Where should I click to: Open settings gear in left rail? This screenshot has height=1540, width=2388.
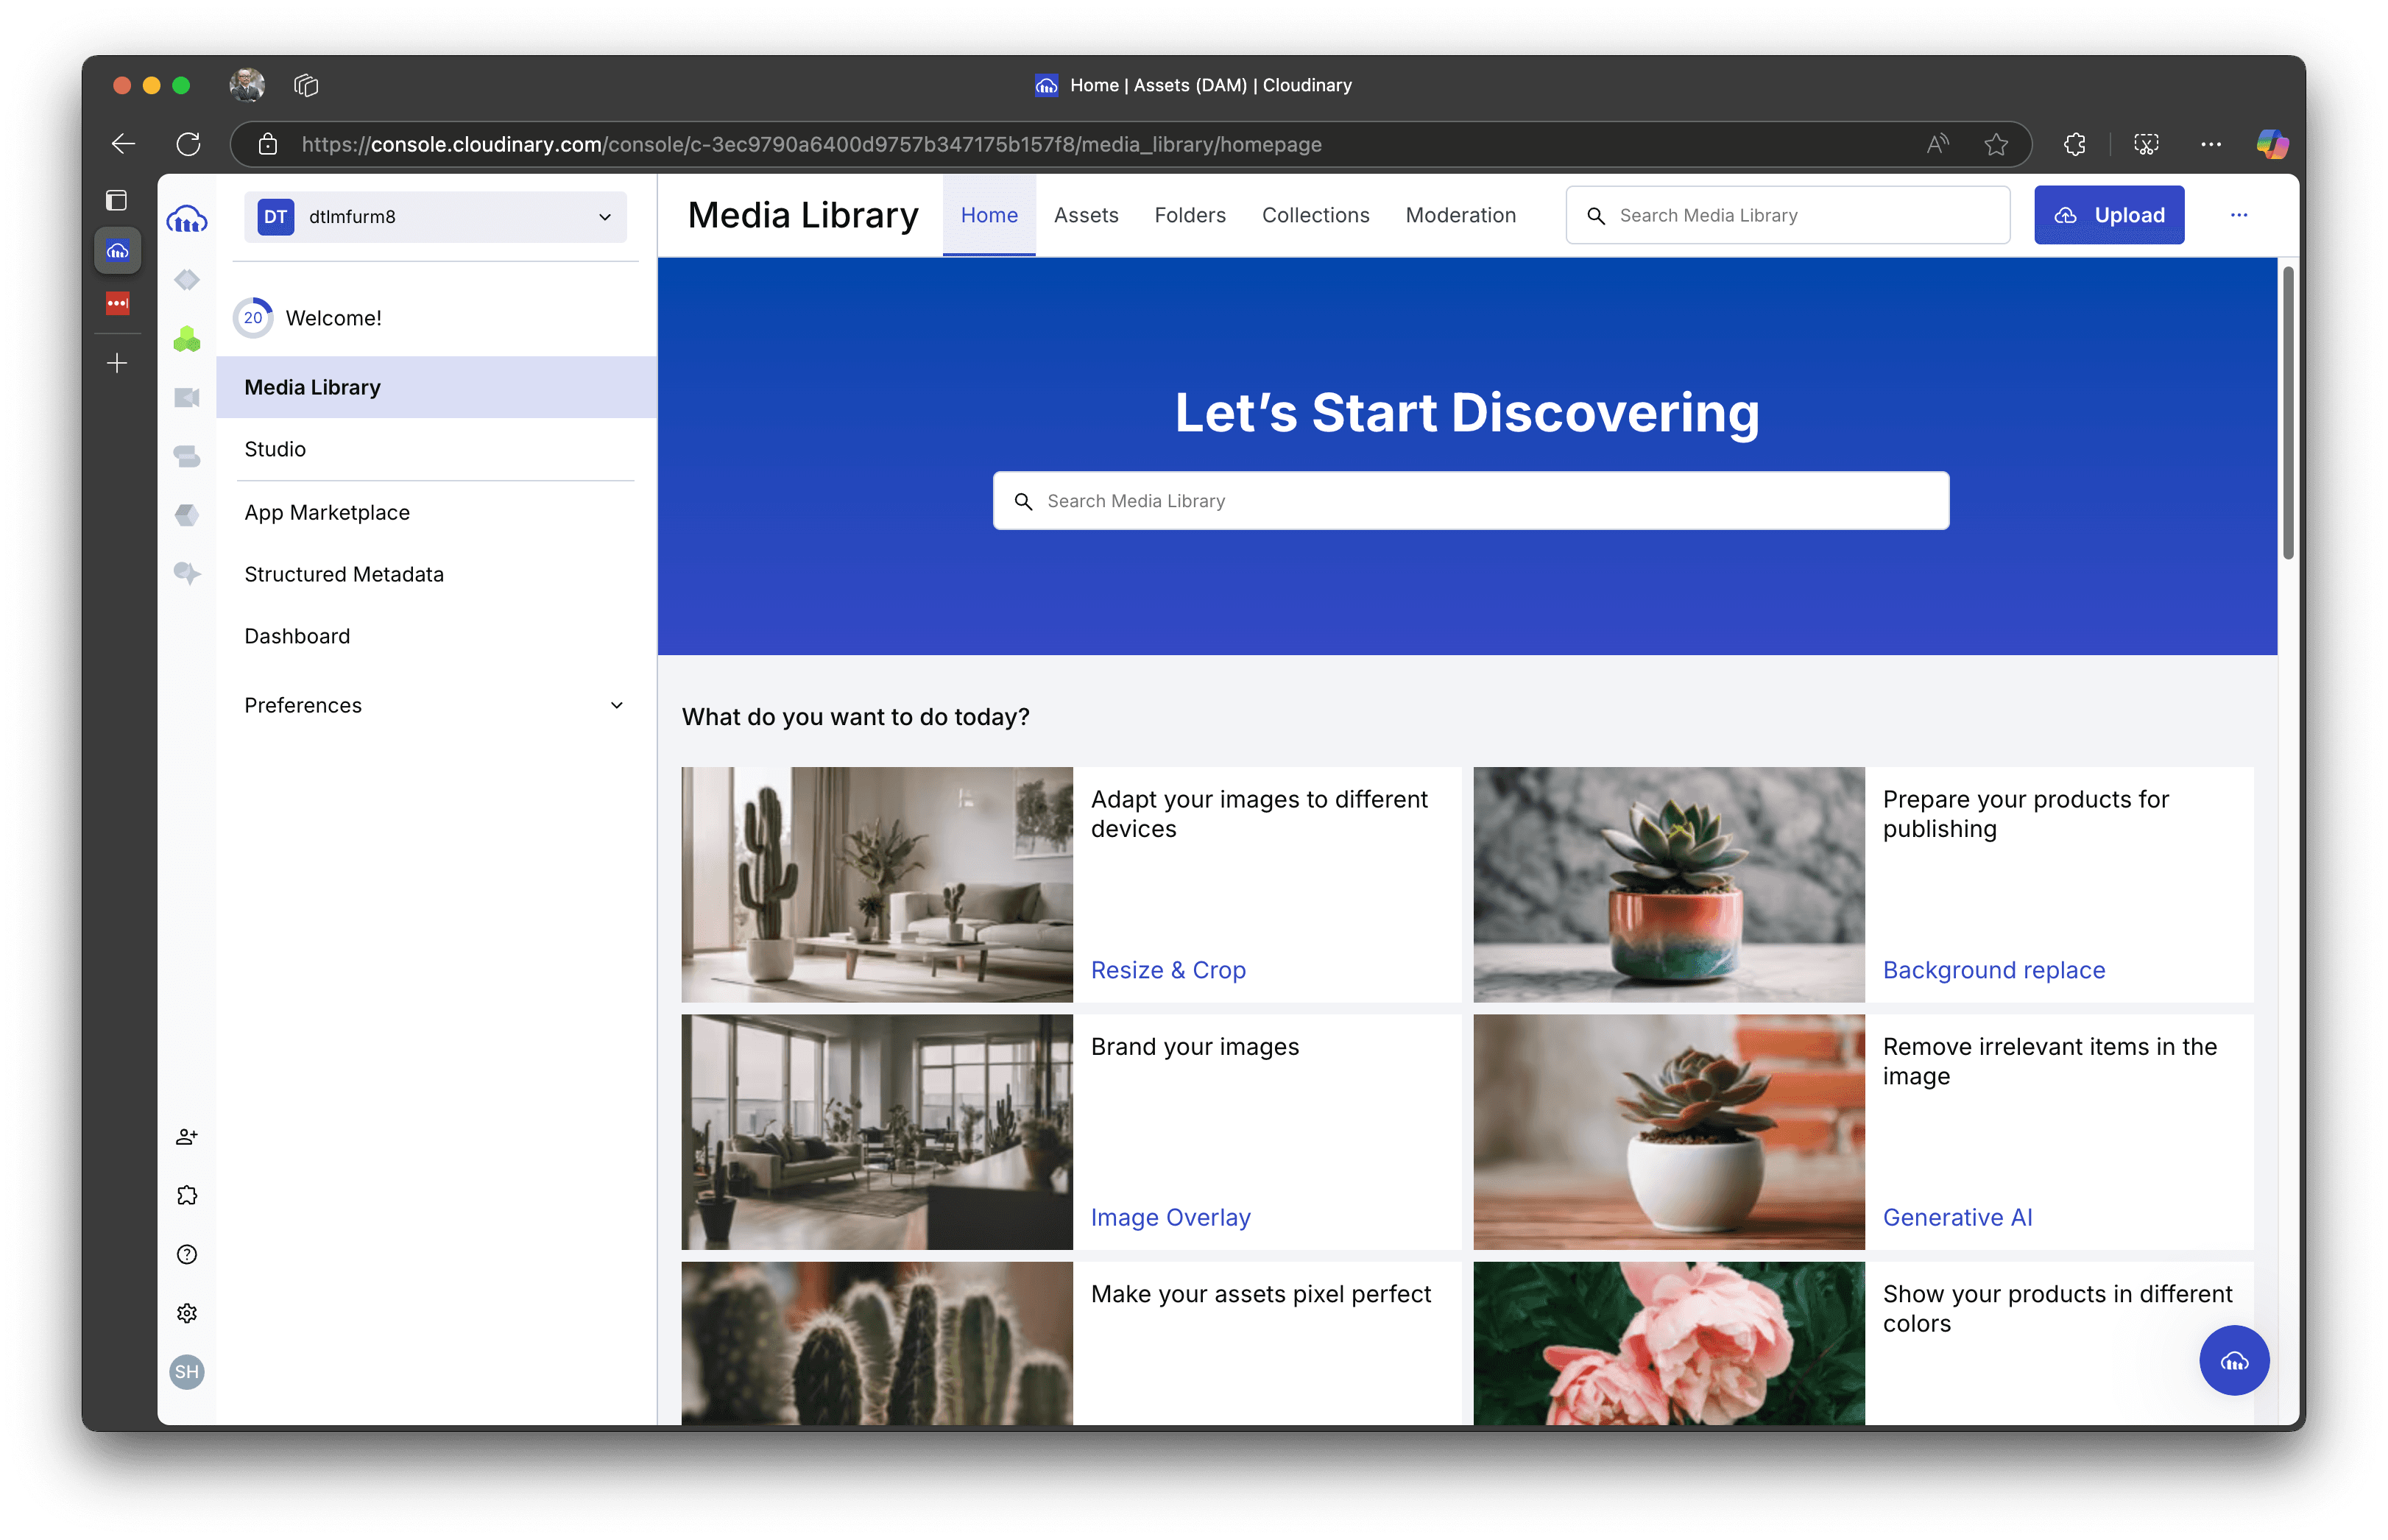pyautogui.click(x=187, y=1313)
